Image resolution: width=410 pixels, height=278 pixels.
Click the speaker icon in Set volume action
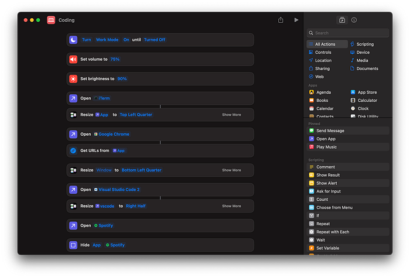tap(73, 59)
